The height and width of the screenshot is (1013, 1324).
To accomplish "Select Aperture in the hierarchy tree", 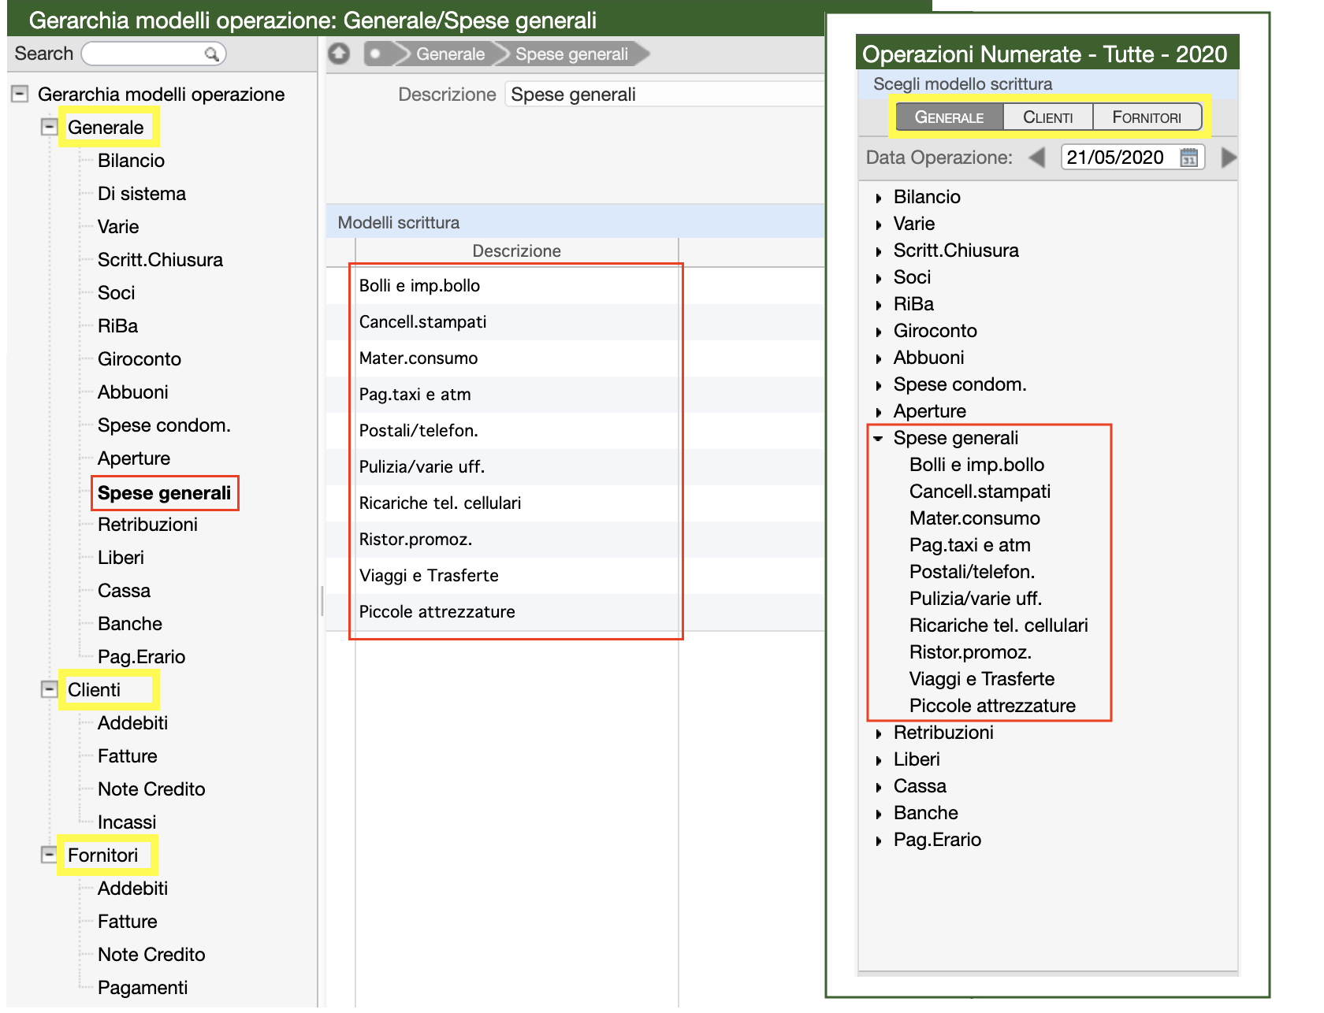I will coord(134,458).
